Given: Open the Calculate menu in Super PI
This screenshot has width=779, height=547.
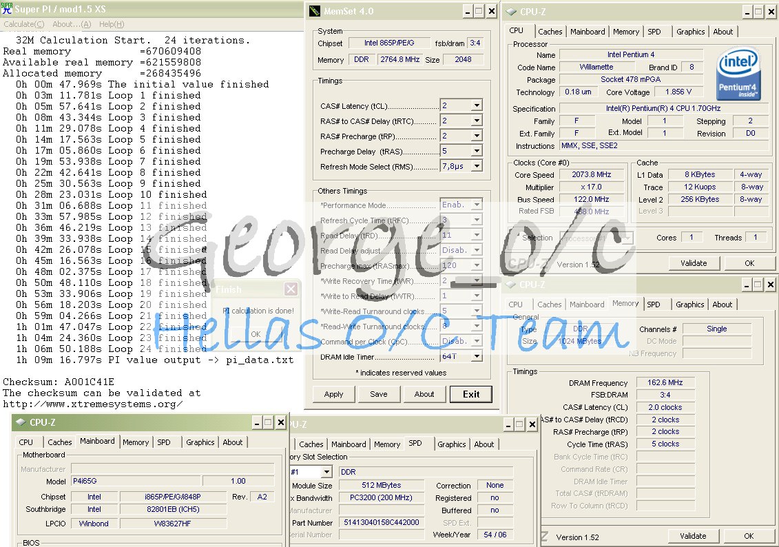Looking at the screenshot, I should point(24,24).
